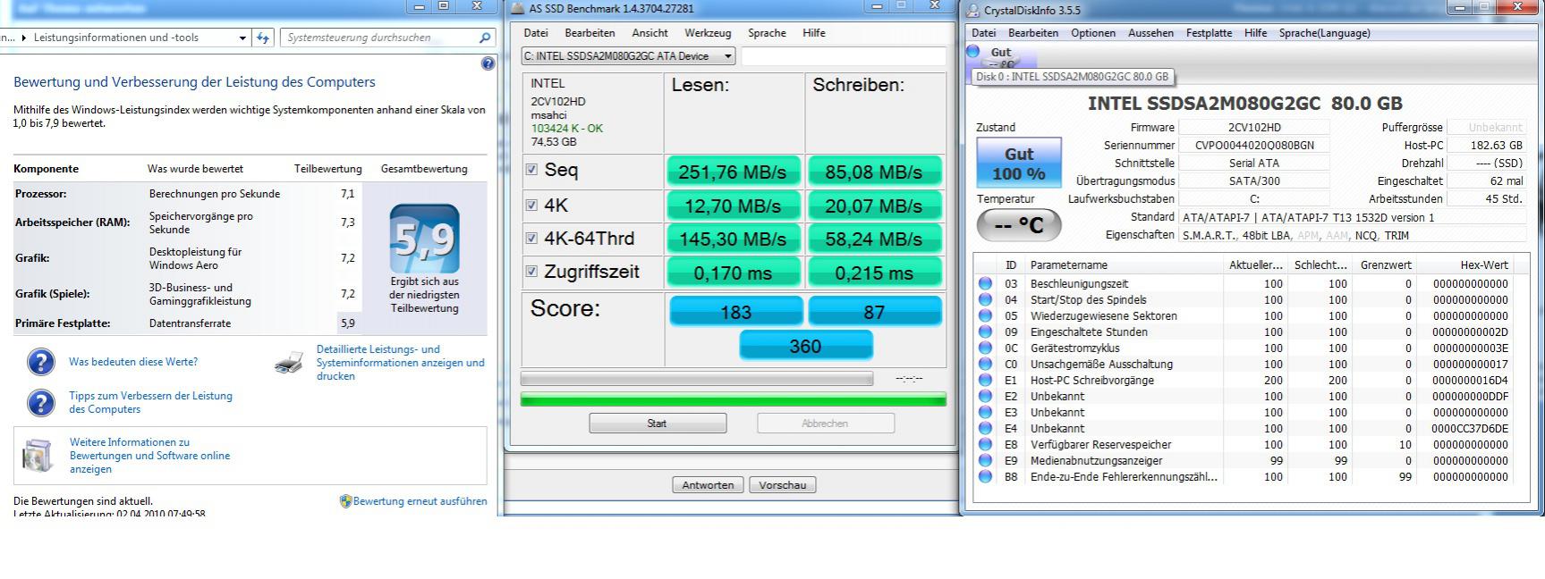The image size is (1545, 579).
Task: Expand the breadcrumb arrow before Leistungsinformationen und -tools
Action: pos(23,38)
